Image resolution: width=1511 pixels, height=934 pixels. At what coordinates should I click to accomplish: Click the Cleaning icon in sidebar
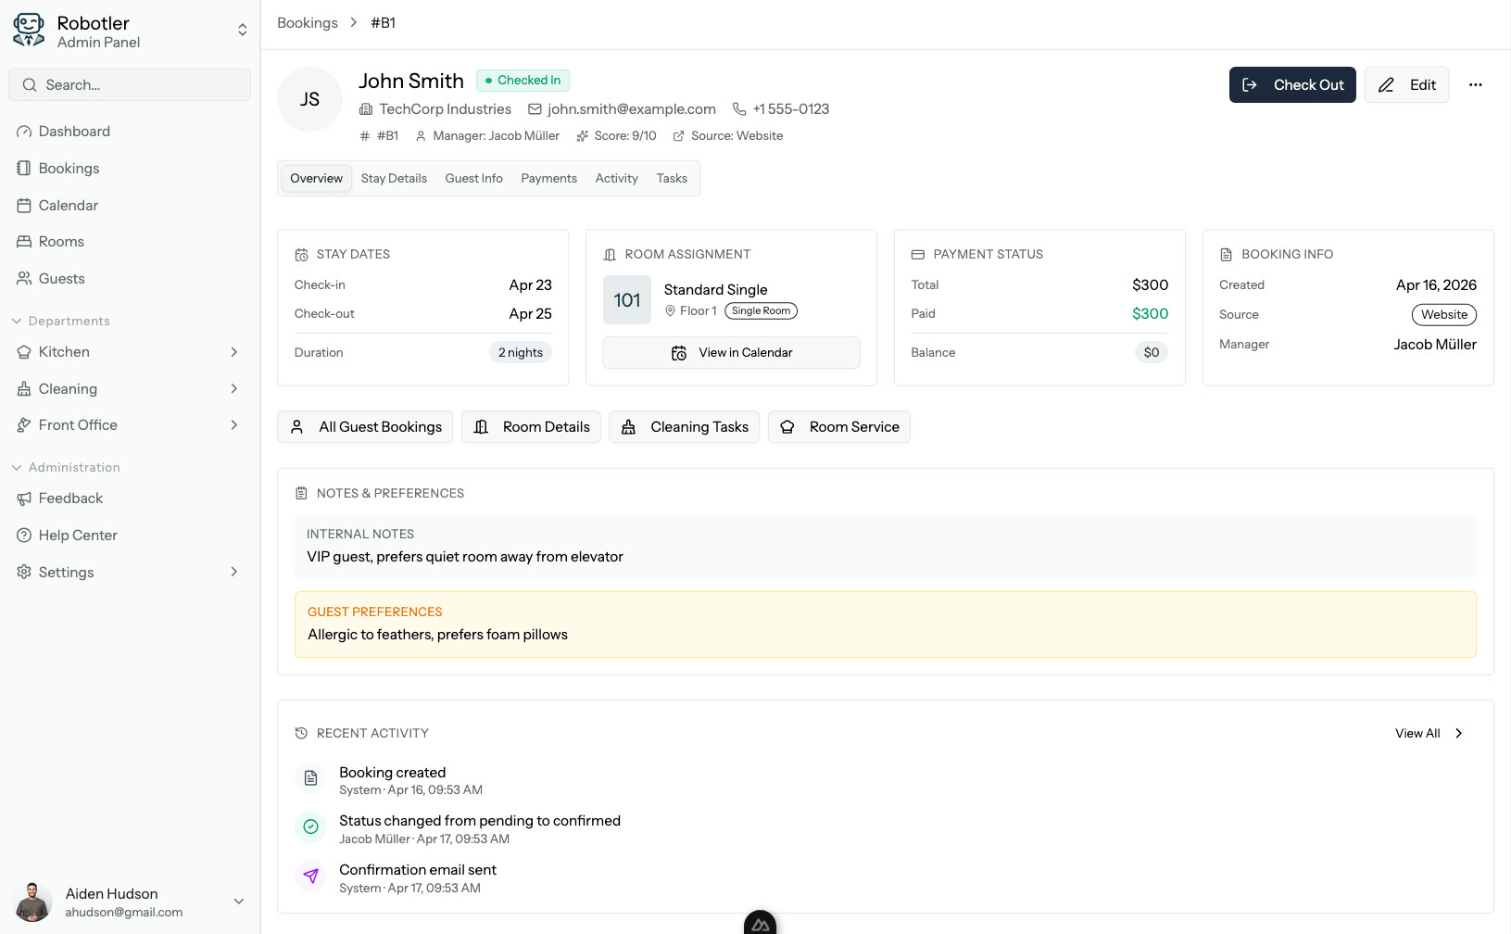click(x=24, y=388)
